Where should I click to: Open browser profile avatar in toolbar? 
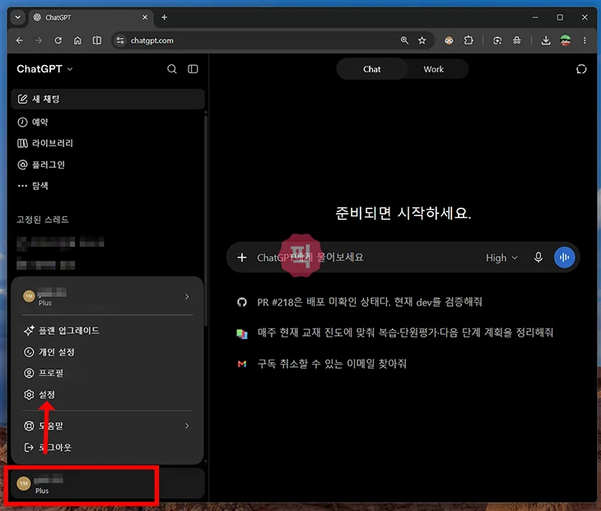click(x=566, y=40)
